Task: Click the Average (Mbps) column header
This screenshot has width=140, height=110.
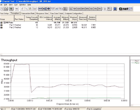Action: 57,18
